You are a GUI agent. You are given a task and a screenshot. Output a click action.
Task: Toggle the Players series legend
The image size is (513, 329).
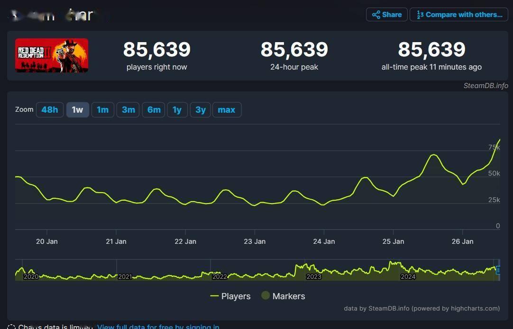pyautogui.click(x=230, y=296)
